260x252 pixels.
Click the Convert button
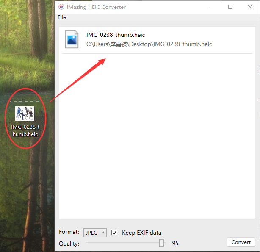pyautogui.click(x=241, y=242)
